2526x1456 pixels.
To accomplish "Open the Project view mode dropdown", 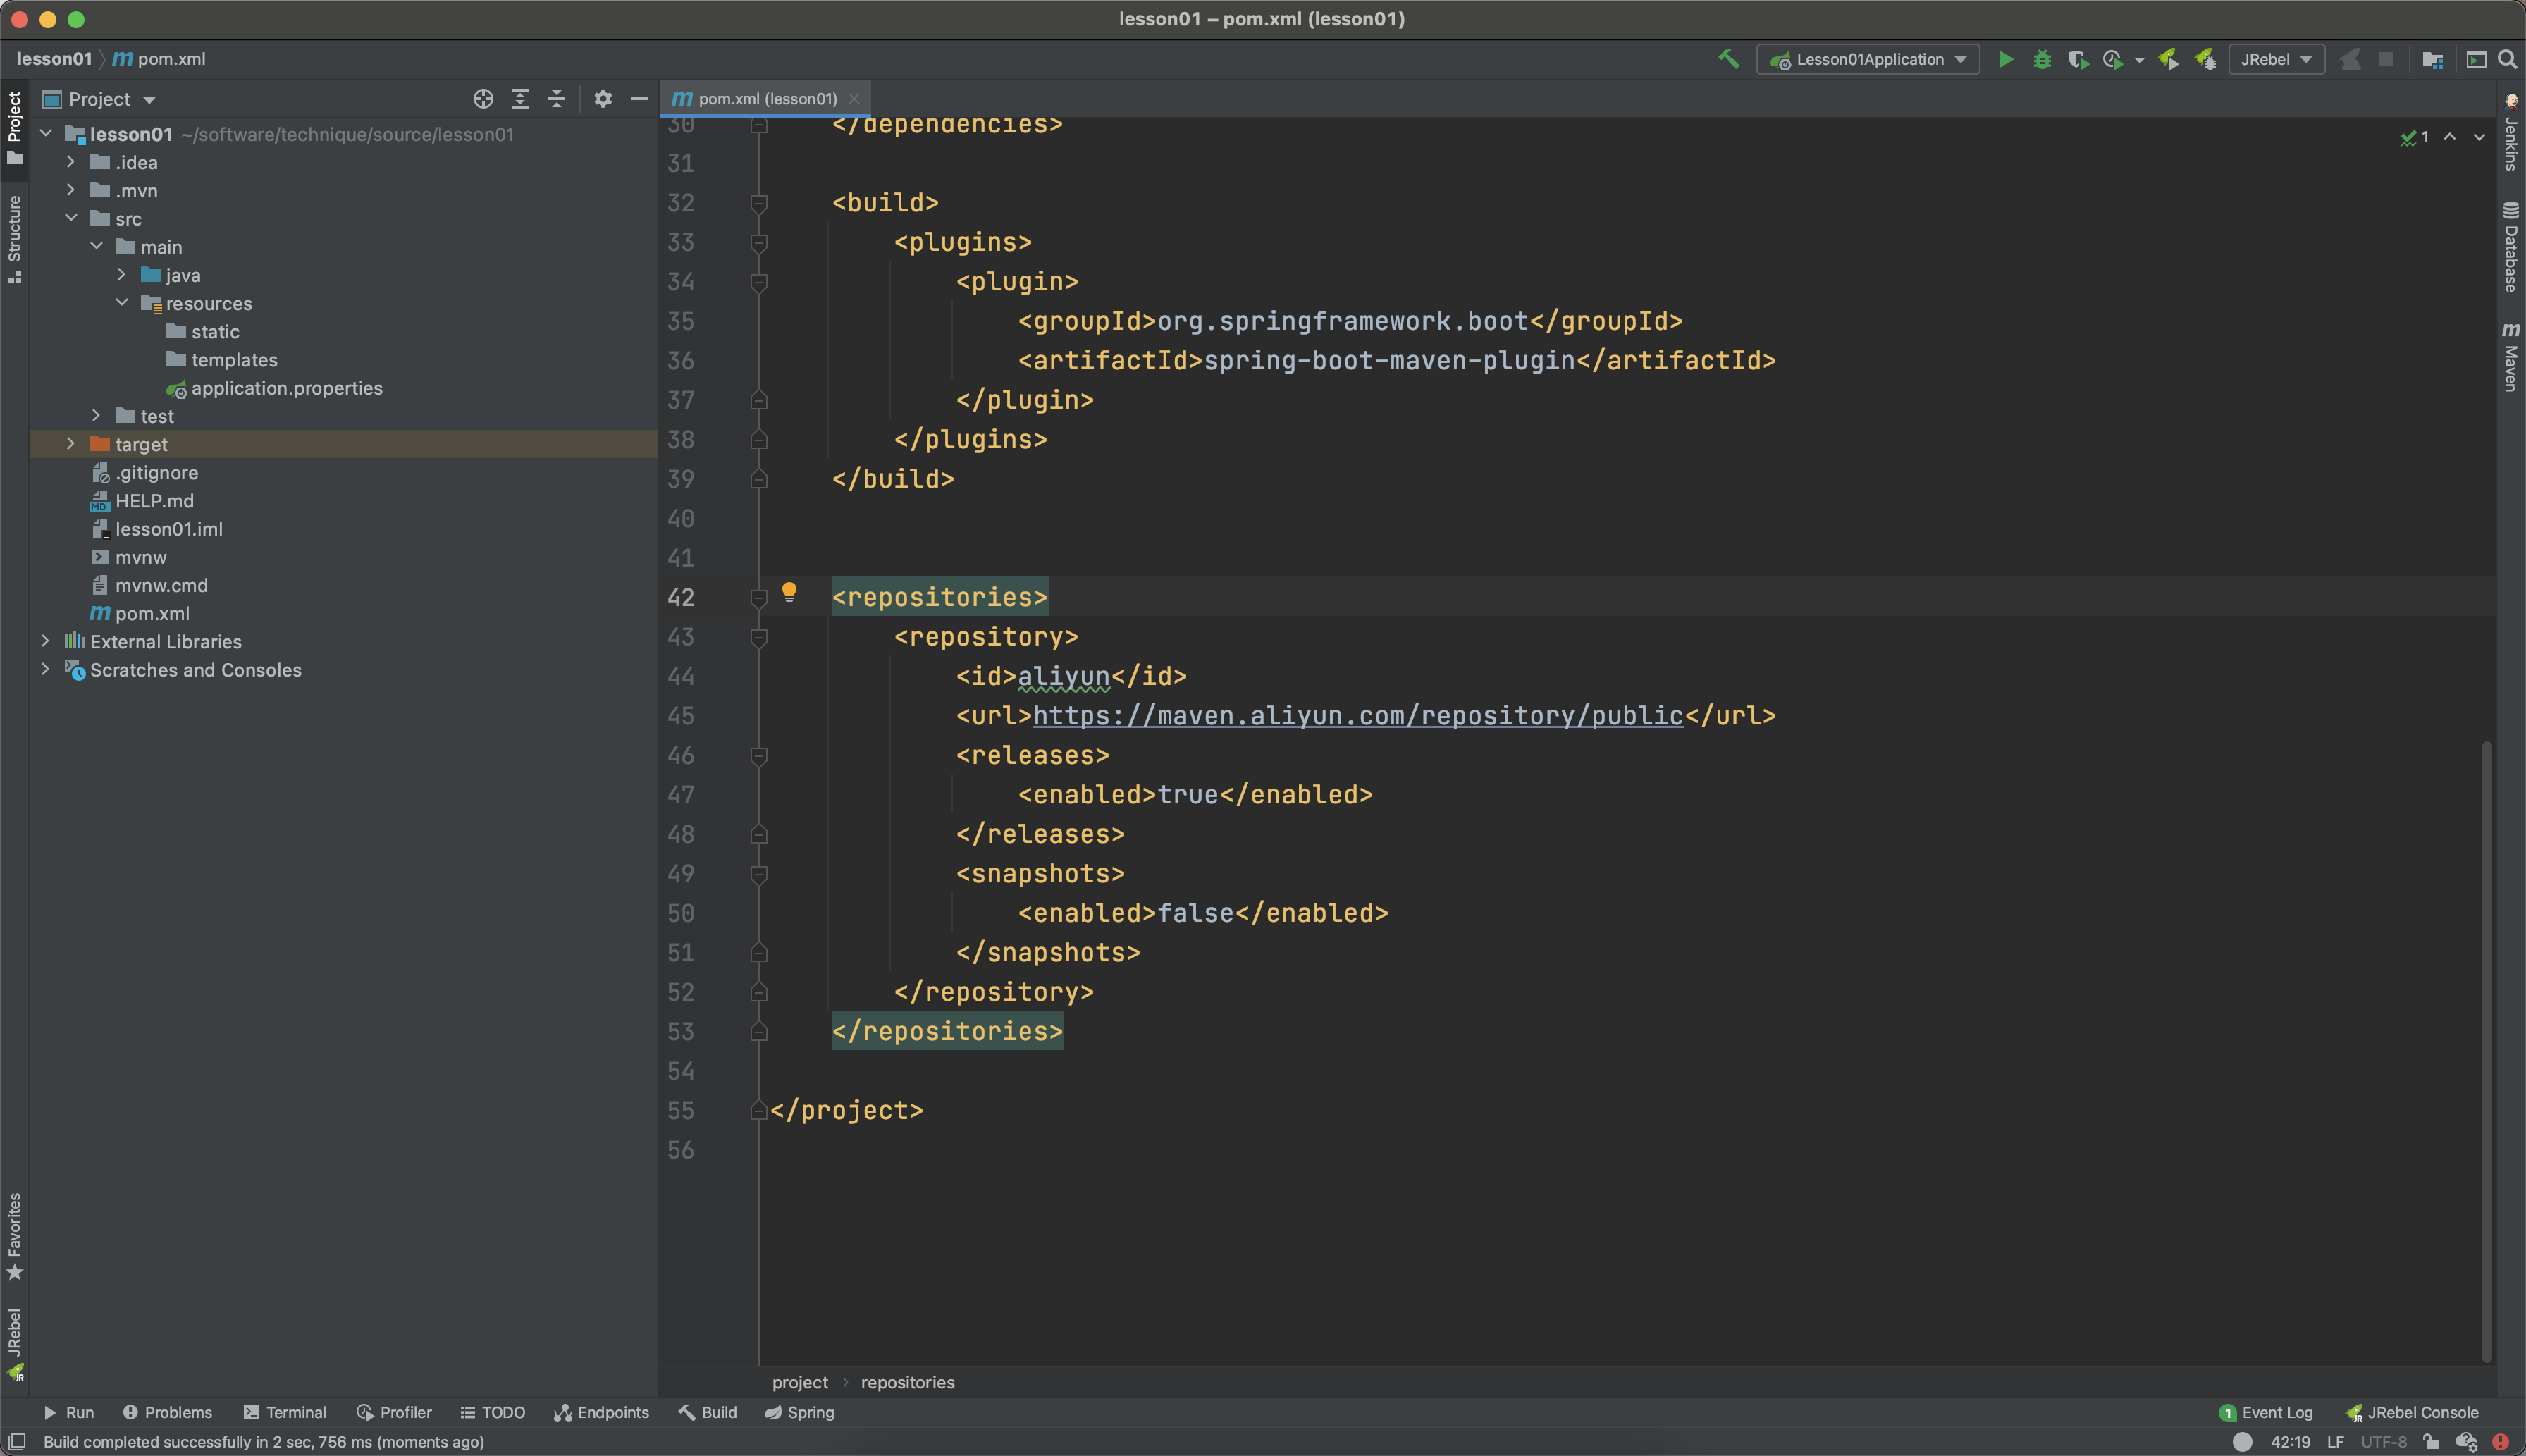I will point(98,99).
